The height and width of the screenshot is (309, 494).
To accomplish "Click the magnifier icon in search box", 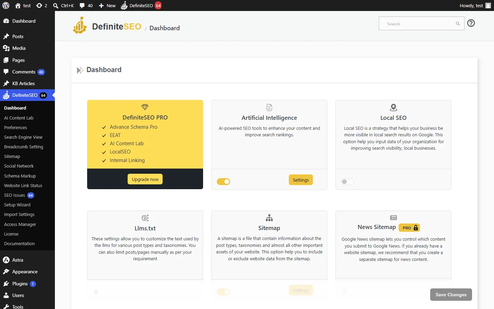I will [x=458, y=24].
